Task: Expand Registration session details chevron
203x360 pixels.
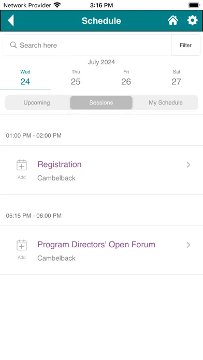Action: 189,165
